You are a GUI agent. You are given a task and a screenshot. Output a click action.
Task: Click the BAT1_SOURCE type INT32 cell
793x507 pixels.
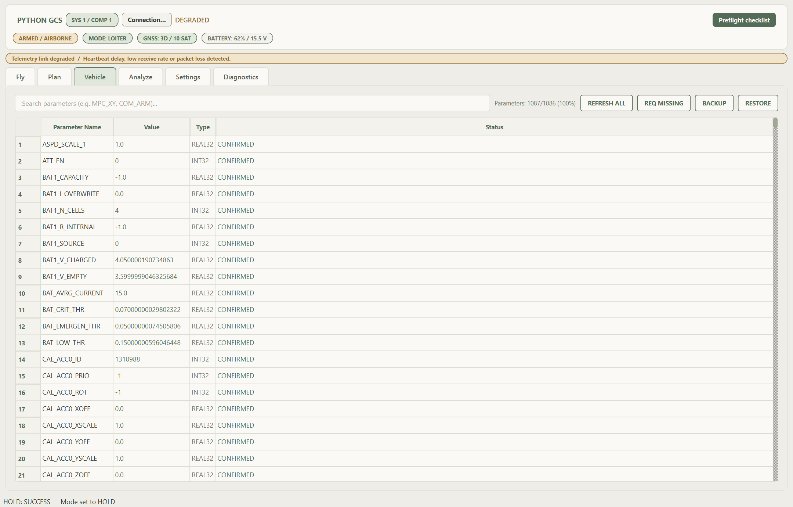point(203,244)
